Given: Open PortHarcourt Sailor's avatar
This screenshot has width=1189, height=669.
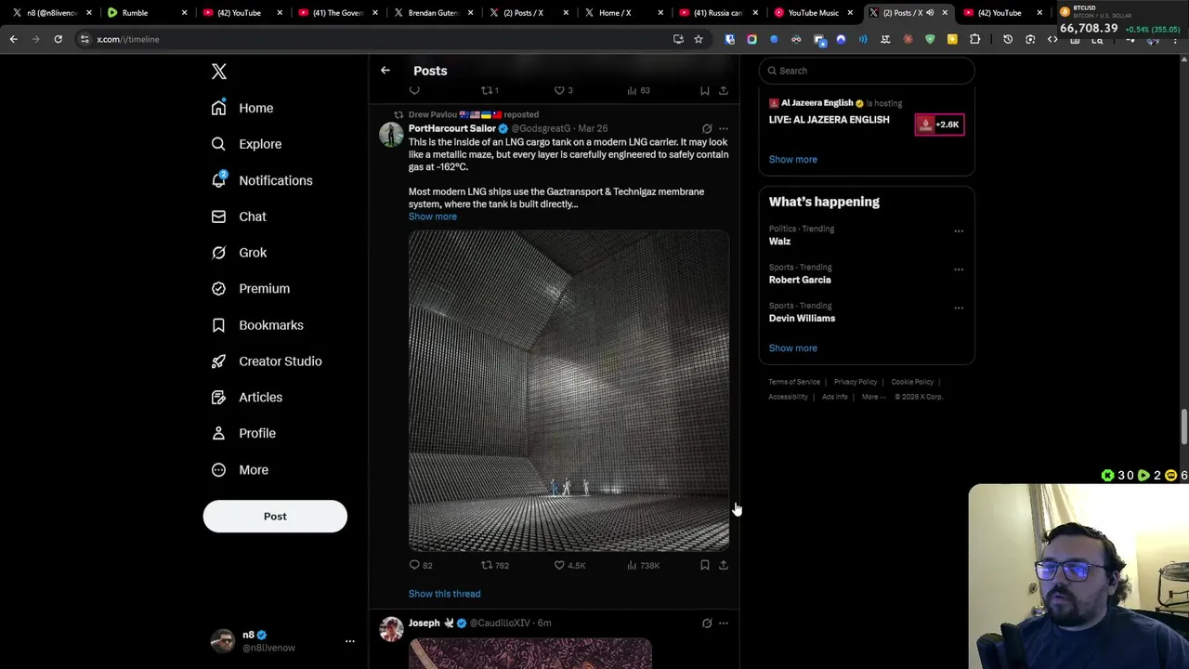Looking at the screenshot, I should [x=391, y=135].
